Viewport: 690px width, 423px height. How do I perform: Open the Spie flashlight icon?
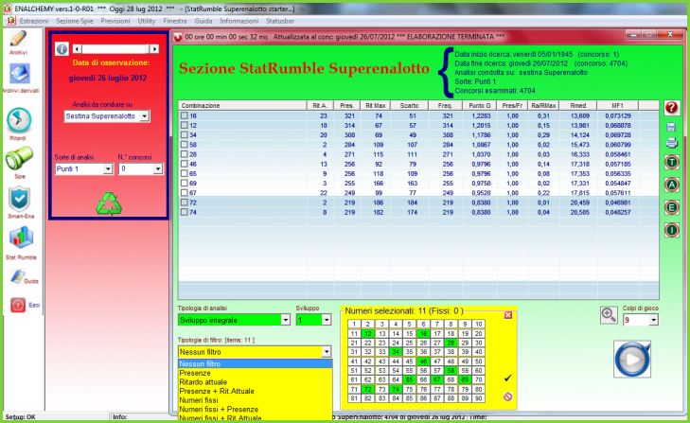19,158
